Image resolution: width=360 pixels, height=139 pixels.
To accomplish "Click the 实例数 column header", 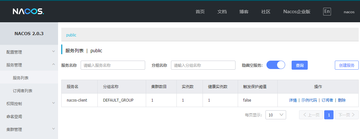I will tap(190, 87).
